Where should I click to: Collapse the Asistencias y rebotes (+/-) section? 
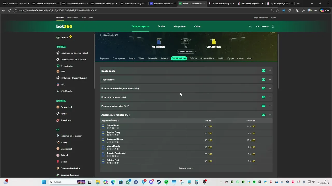[x=270, y=115]
